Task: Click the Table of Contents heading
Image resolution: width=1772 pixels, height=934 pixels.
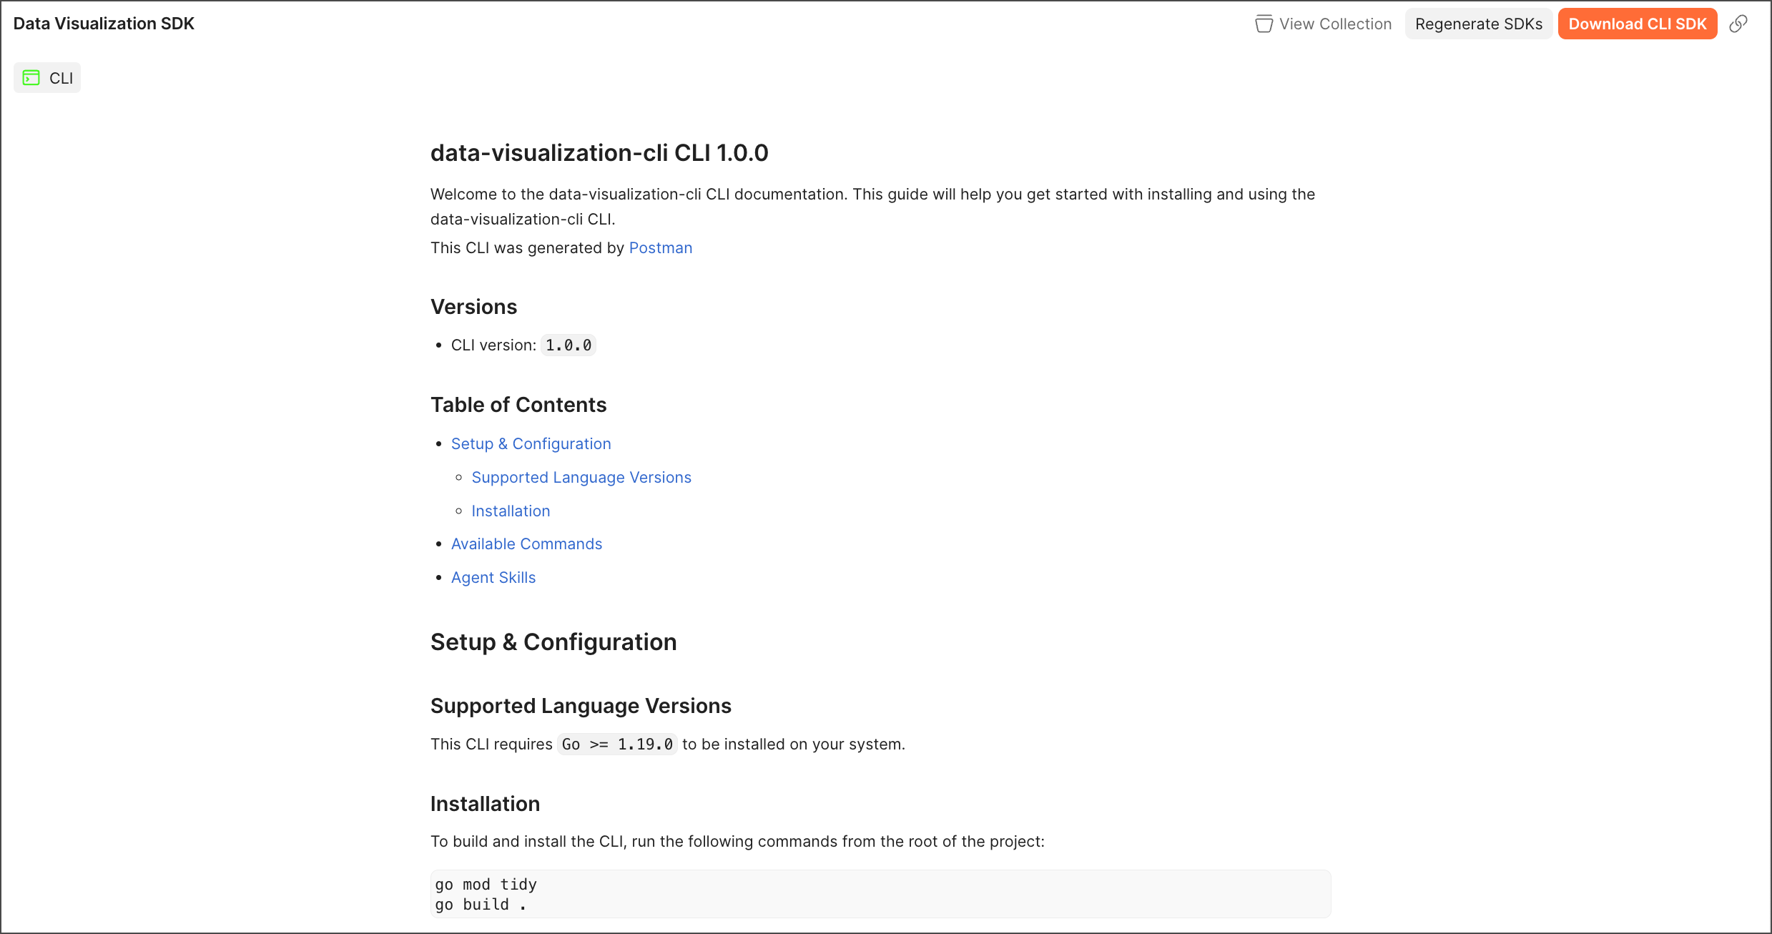Action: [518, 405]
